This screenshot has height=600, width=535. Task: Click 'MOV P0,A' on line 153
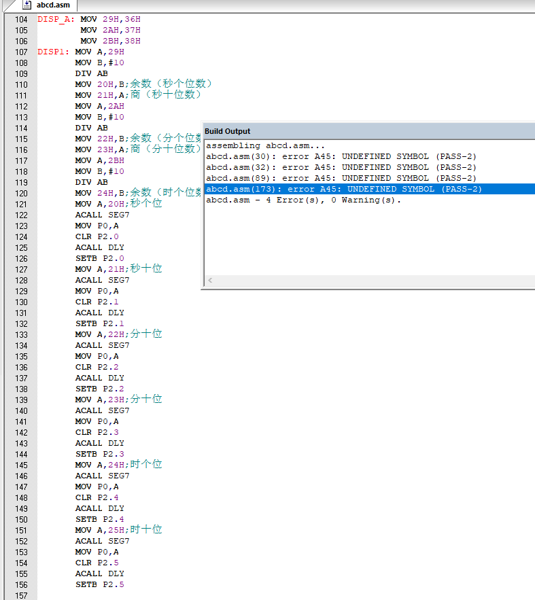click(97, 552)
